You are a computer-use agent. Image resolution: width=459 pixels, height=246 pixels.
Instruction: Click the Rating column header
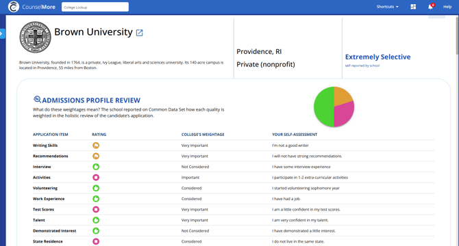click(99, 135)
